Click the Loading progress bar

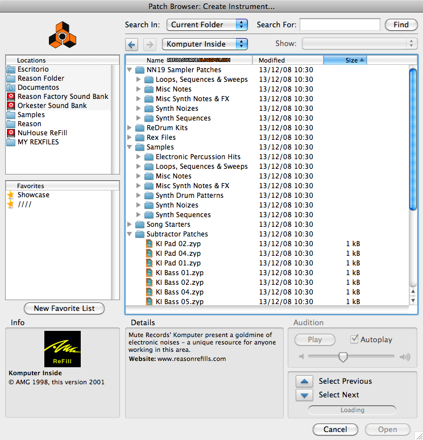353,410
